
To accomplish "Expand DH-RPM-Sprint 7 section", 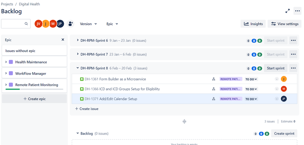I will (78, 54).
